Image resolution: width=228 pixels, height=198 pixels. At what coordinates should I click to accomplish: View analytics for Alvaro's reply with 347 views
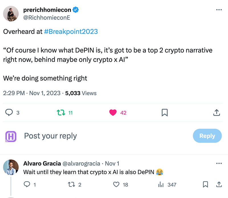tap(161, 185)
